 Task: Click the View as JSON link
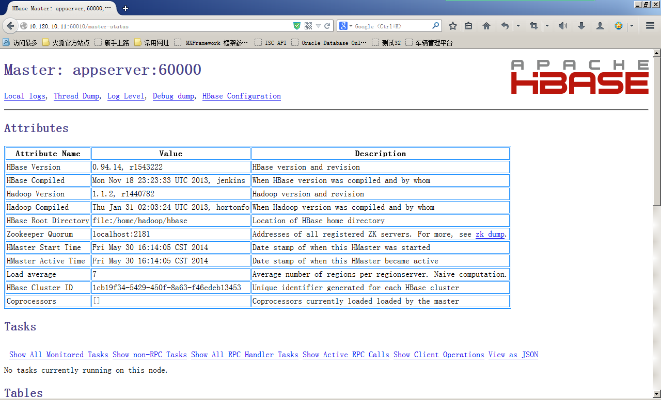pos(513,355)
